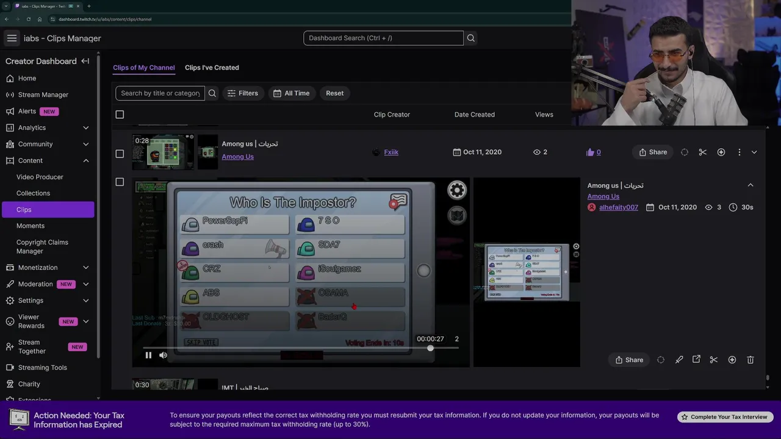Open Charity in the sidebar
Screen dimensions: 781x439
click(29, 384)
